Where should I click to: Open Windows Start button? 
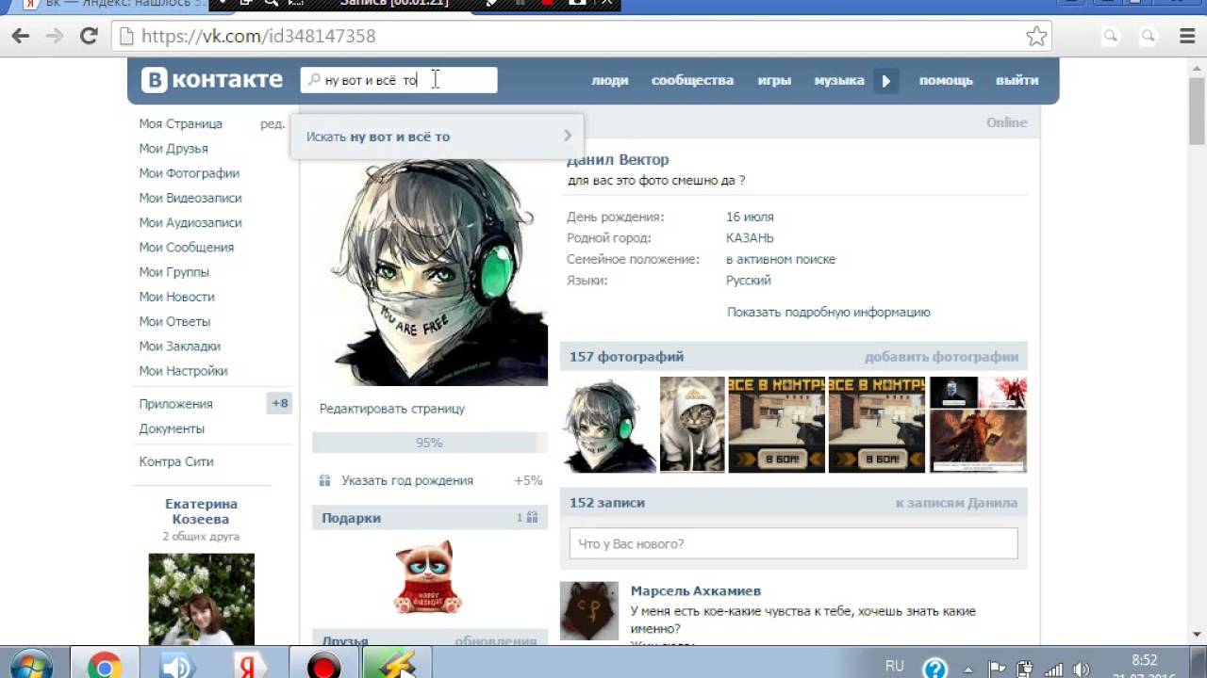[31, 666]
